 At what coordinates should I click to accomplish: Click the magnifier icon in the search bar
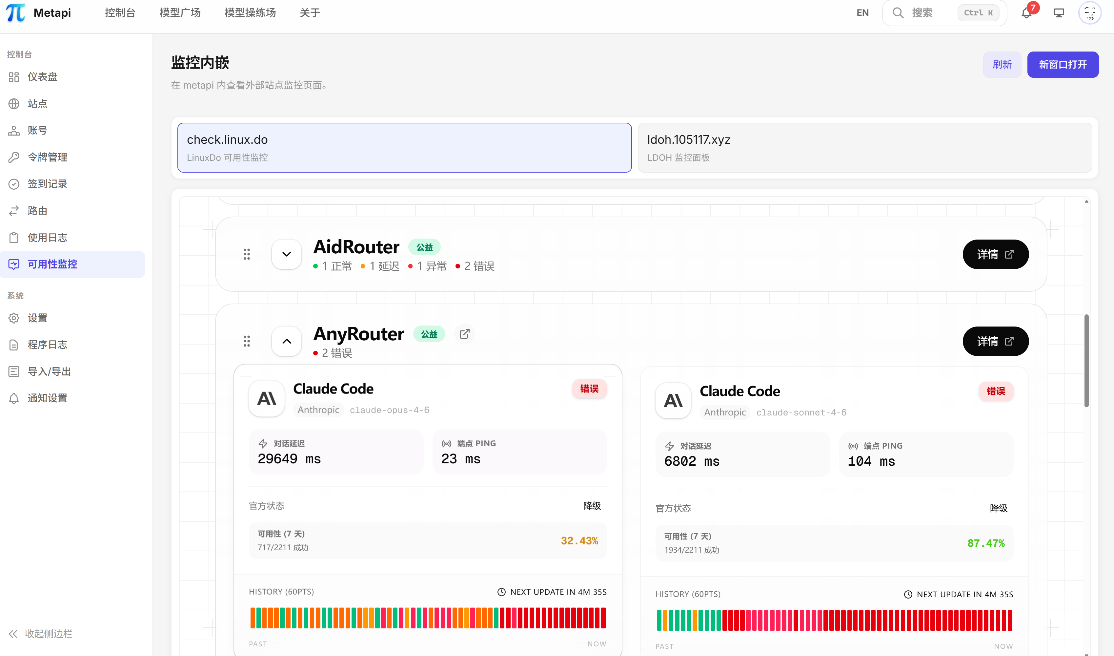[x=898, y=13]
